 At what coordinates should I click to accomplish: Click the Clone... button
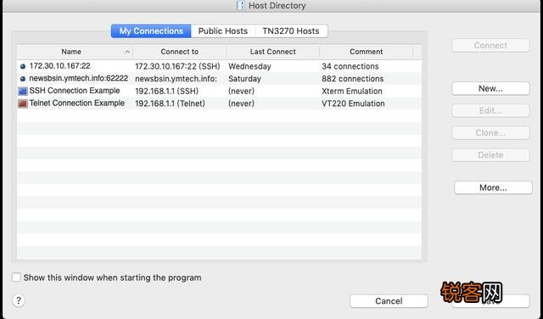pyautogui.click(x=490, y=132)
